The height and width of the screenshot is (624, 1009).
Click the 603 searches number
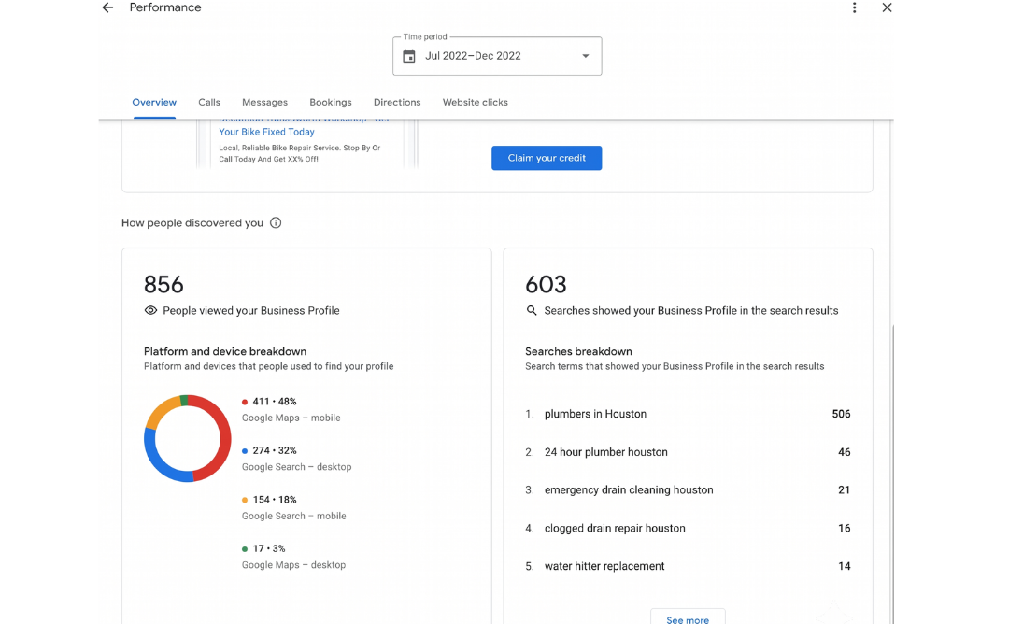pyautogui.click(x=546, y=284)
